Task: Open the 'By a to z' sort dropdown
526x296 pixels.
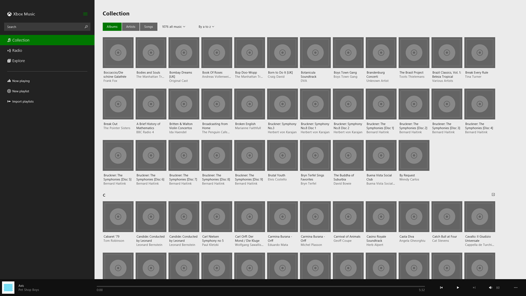Action: [206, 27]
